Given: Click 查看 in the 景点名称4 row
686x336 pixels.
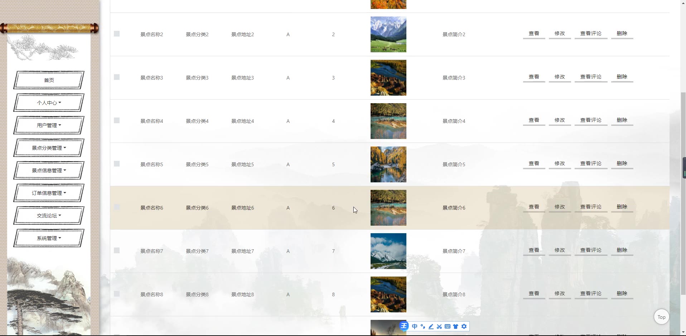Looking at the screenshot, I should (x=534, y=120).
